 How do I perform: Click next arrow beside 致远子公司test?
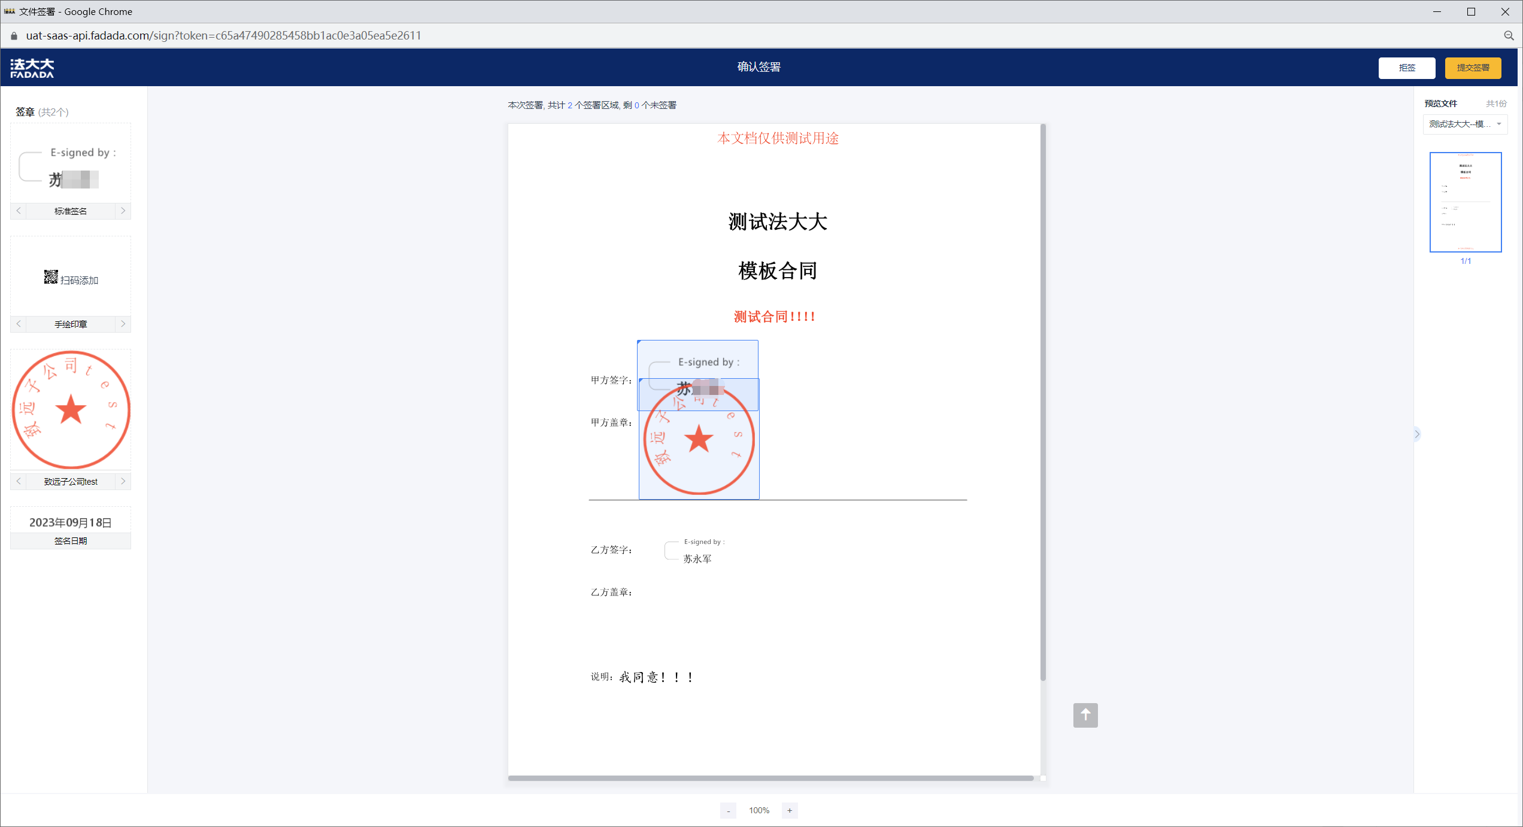[x=123, y=481]
